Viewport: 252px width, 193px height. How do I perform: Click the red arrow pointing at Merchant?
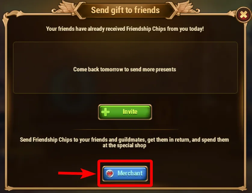coord(77,173)
